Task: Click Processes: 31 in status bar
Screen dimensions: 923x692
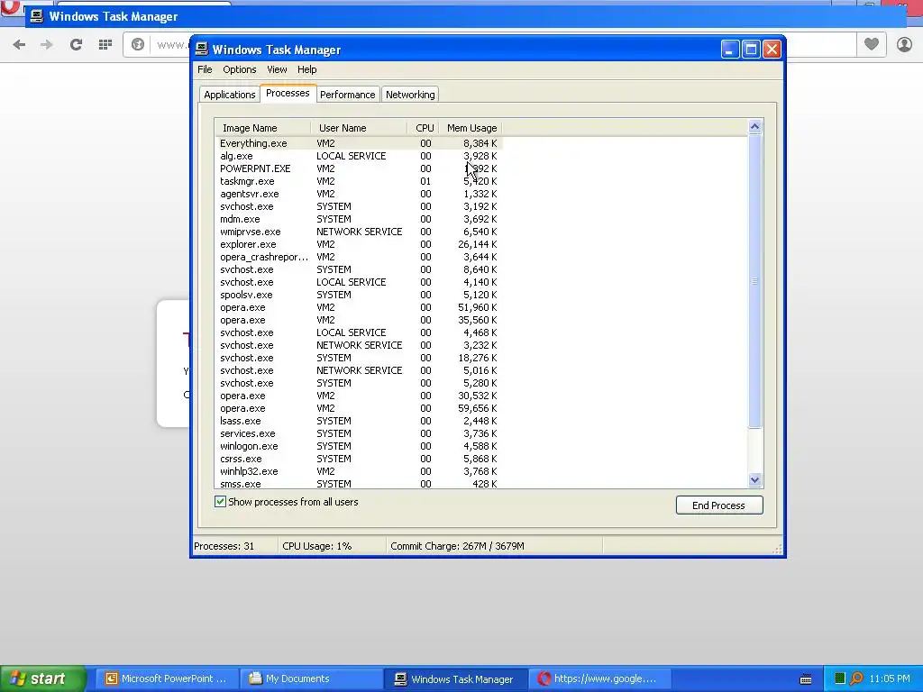Action: 224,546
